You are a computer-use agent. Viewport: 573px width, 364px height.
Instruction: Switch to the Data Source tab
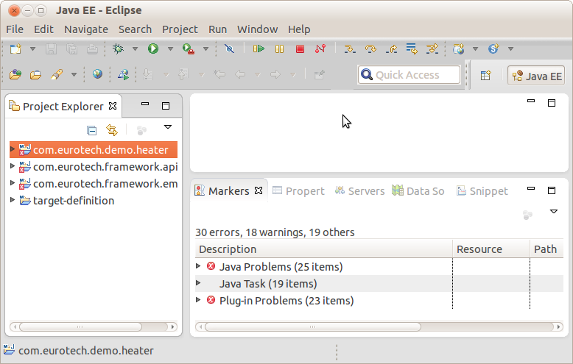point(418,190)
